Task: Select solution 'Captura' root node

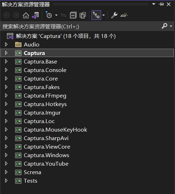Action: [66, 36]
